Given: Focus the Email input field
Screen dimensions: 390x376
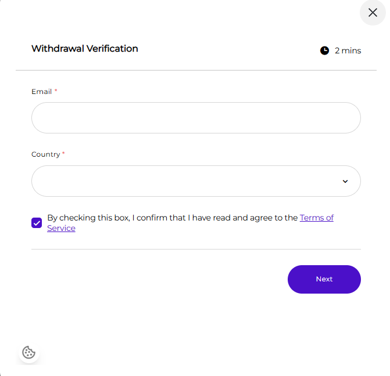Looking at the screenshot, I should coord(196,118).
